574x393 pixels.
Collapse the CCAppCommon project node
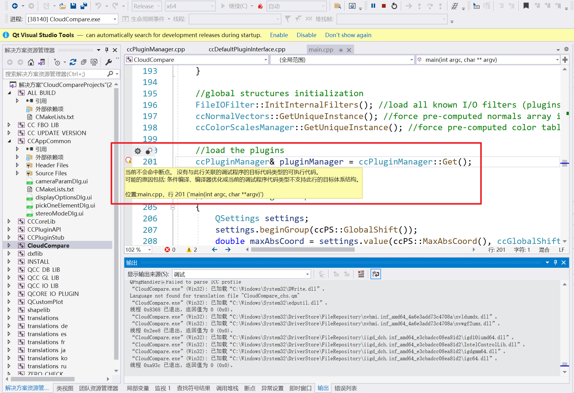click(x=9, y=141)
